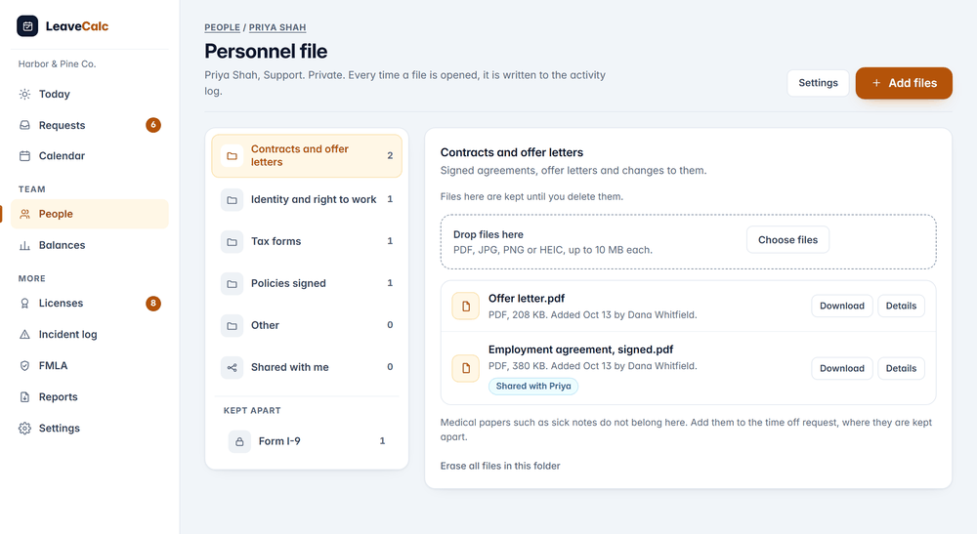Click the Settings button beside Add files

[818, 83]
